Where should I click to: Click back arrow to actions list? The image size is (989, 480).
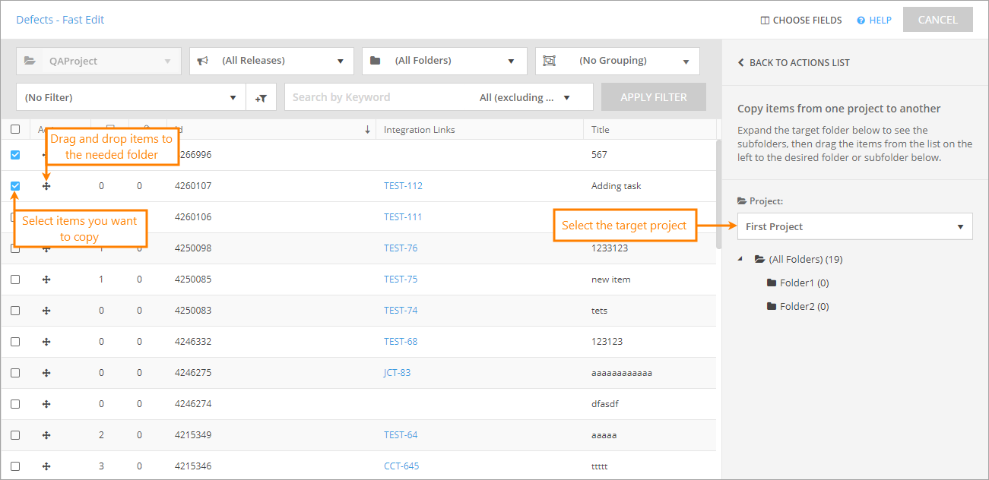click(x=741, y=63)
